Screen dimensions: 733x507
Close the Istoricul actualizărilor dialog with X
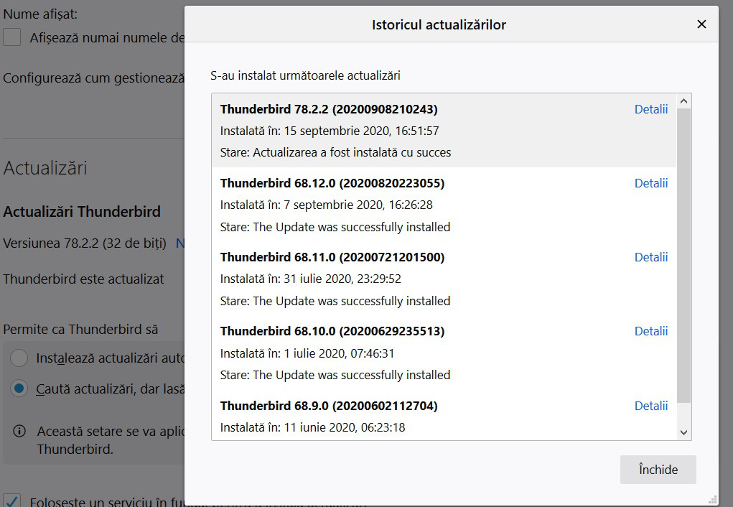pyautogui.click(x=701, y=25)
